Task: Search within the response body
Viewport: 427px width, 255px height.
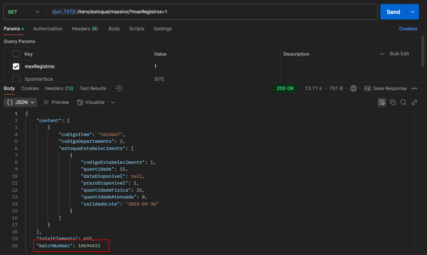Action: pos(403,102)
